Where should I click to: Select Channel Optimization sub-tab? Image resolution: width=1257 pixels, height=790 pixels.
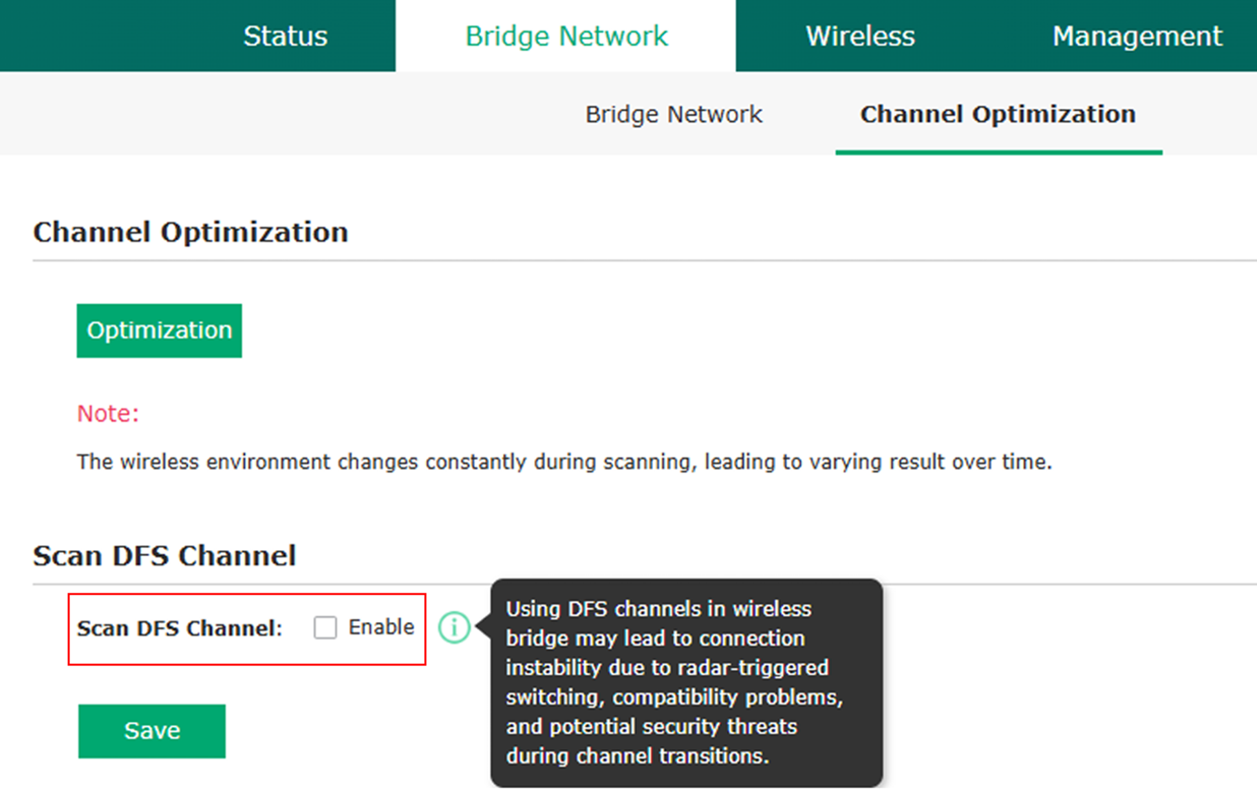pyautogui.click(x=998, y=114)
